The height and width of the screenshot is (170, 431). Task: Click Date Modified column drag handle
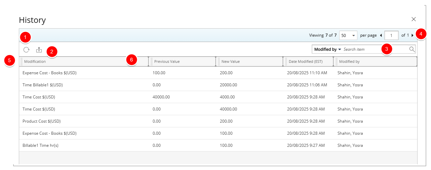(x=286, y=61)
